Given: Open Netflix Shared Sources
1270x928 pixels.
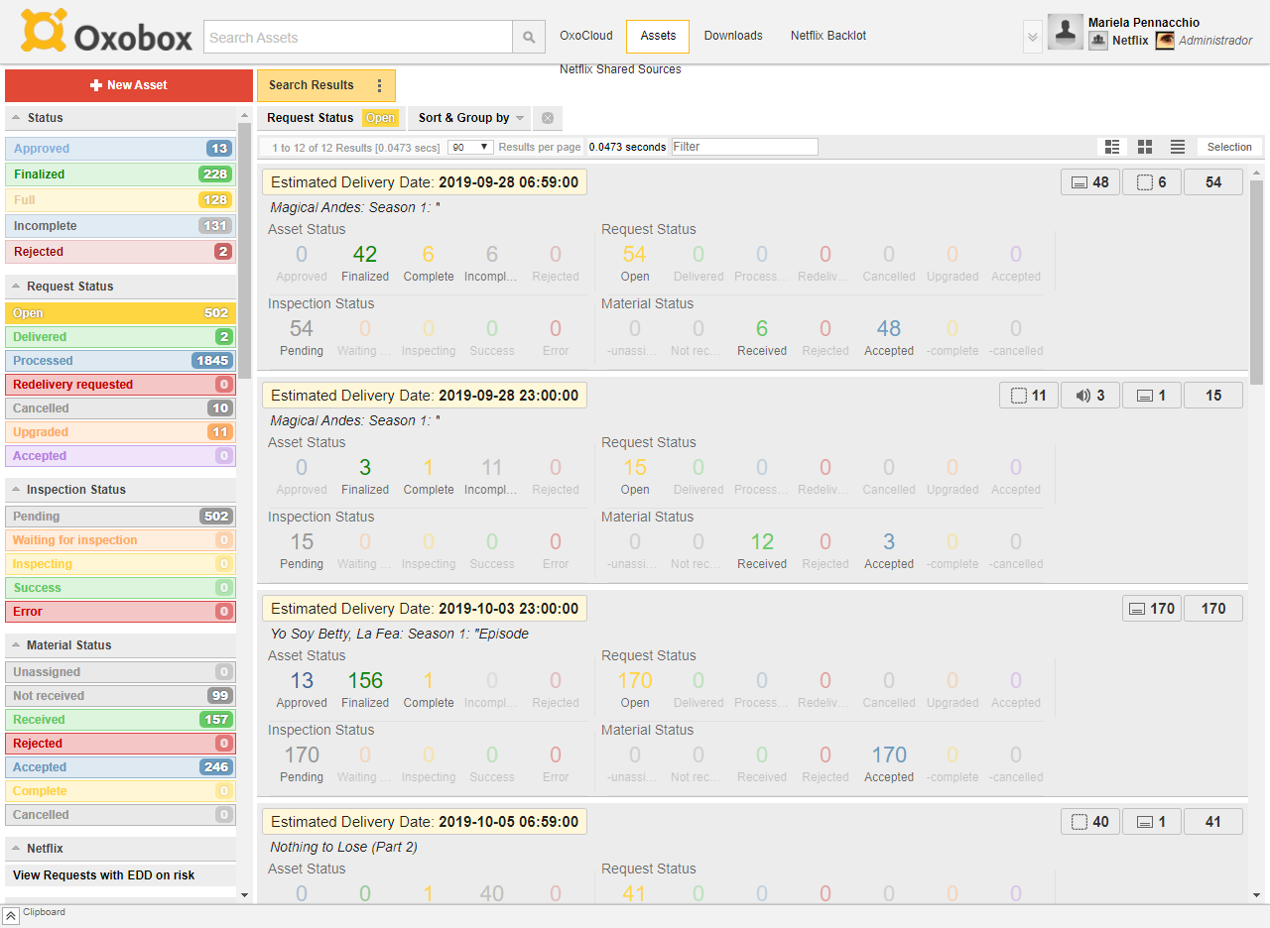Looking at the screenshot, I should pos(620,69).
